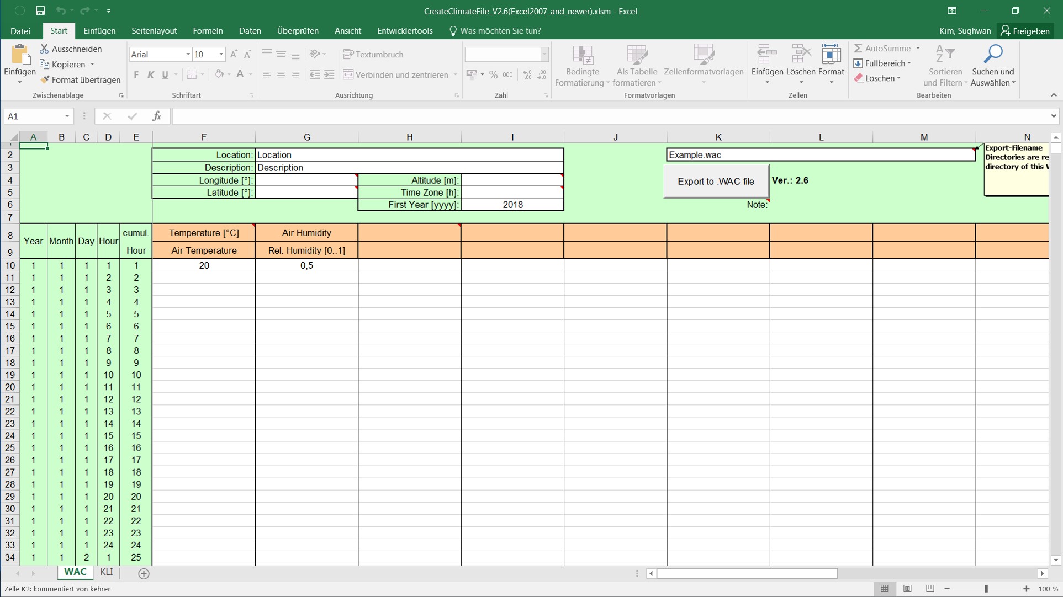1063x597 pixels.
Task: Toggle Textumbruch wrap text
Action: 373,55
